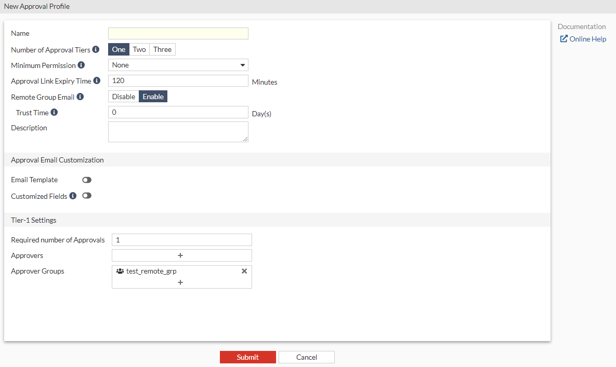
Task: Click the info icon beside Remote Group Email
Action: tap(80, 97)
